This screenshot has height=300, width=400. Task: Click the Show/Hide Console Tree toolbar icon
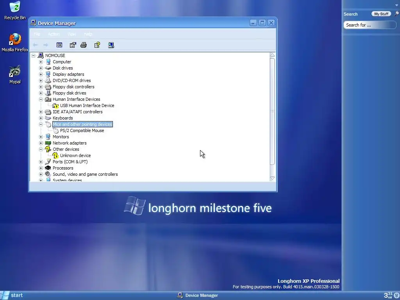tap(59, 45)
